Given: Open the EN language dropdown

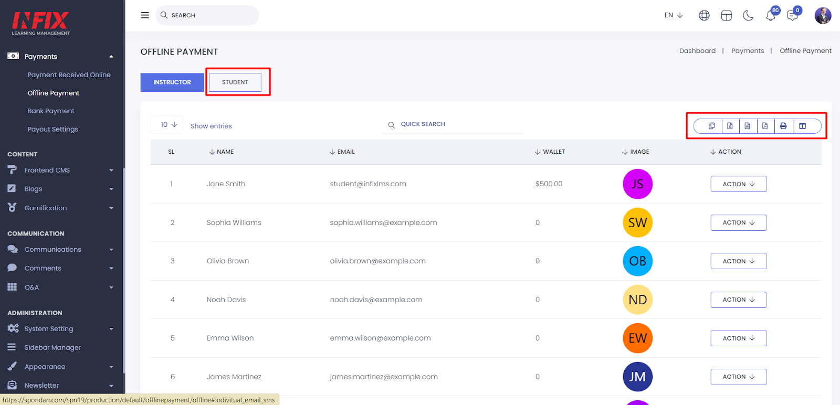Looking at the screenshot, I should pos(674,15).
